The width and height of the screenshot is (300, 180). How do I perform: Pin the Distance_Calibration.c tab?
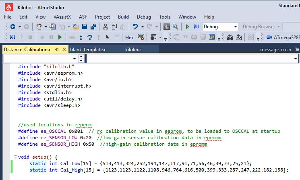57,50
